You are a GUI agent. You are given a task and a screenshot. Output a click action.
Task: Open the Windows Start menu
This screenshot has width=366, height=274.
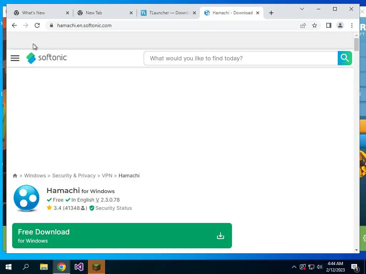9,267
